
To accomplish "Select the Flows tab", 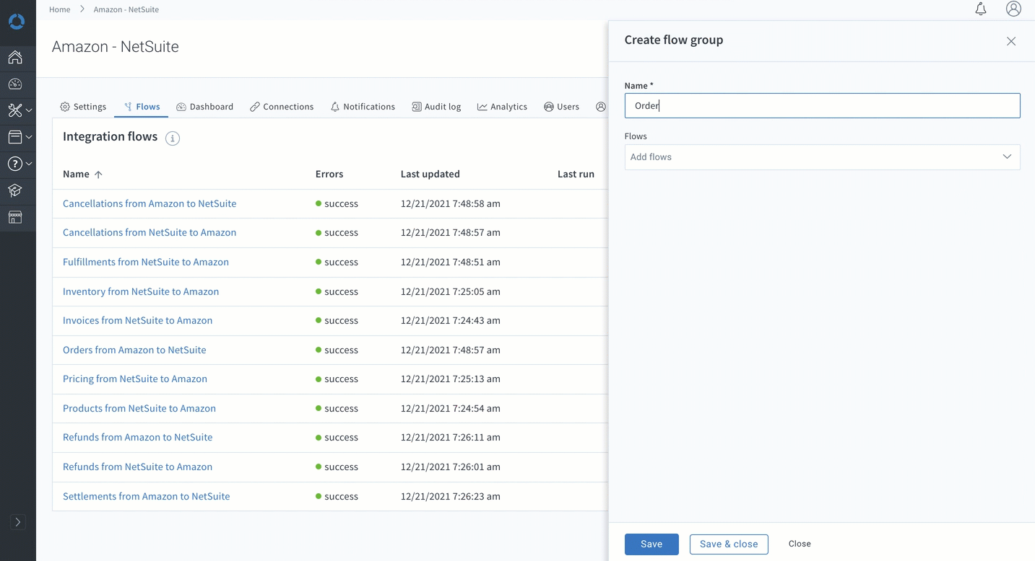I will 142,107.
